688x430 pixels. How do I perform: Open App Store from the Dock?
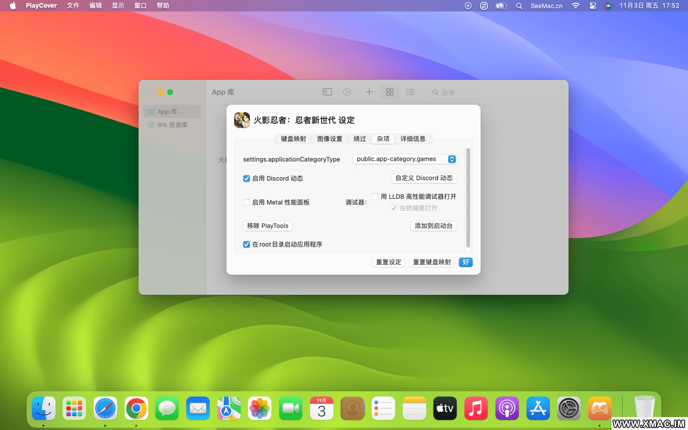coord(538,408)
